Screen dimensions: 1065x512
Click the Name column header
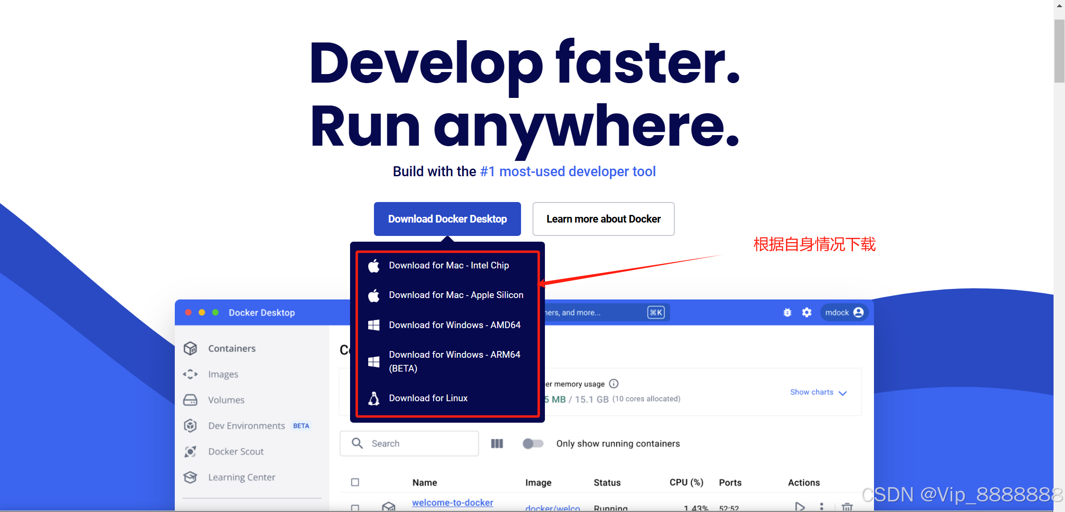coord(425,483)
